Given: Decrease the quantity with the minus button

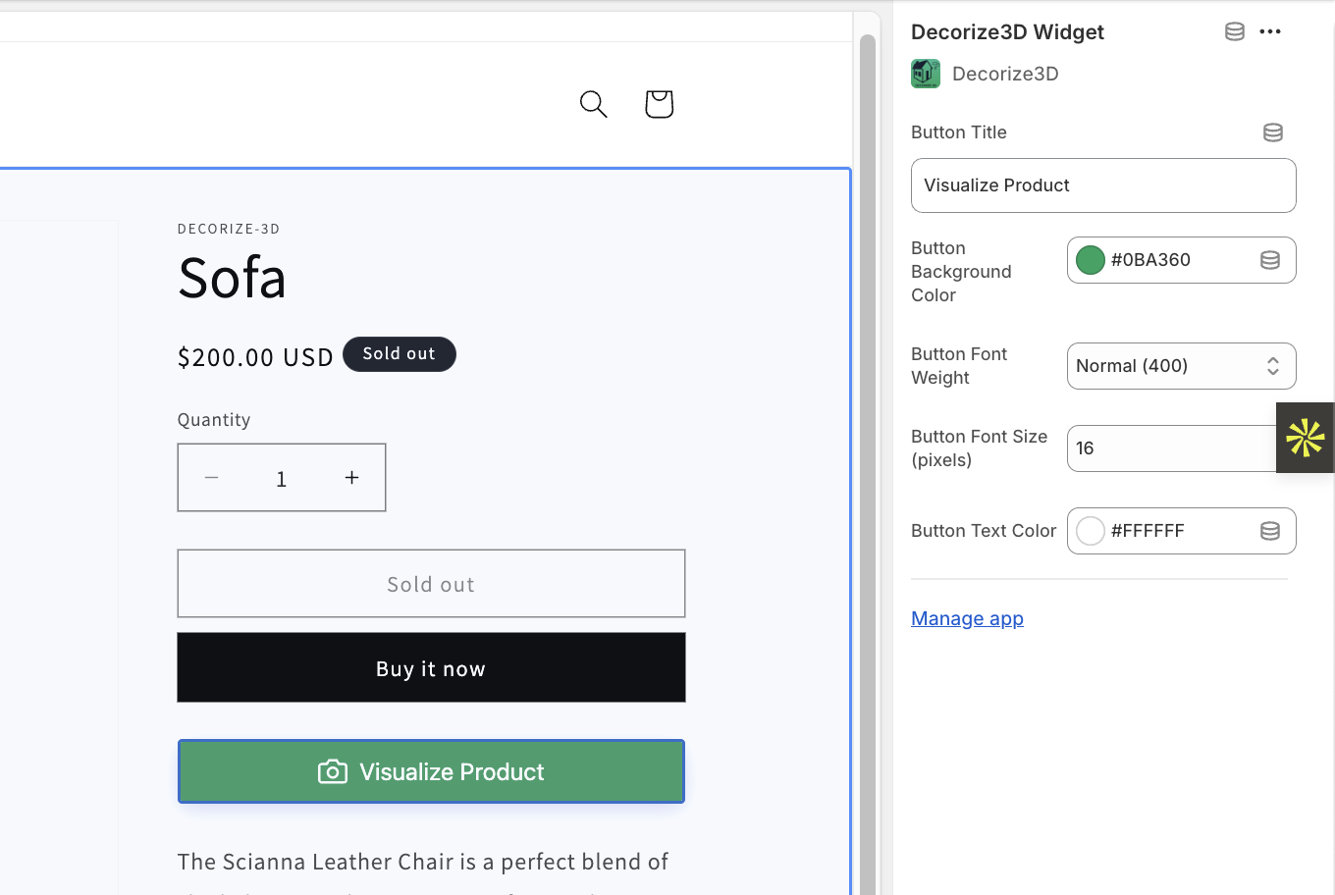Looking at the screenshot, I should [x=212, y=478].
